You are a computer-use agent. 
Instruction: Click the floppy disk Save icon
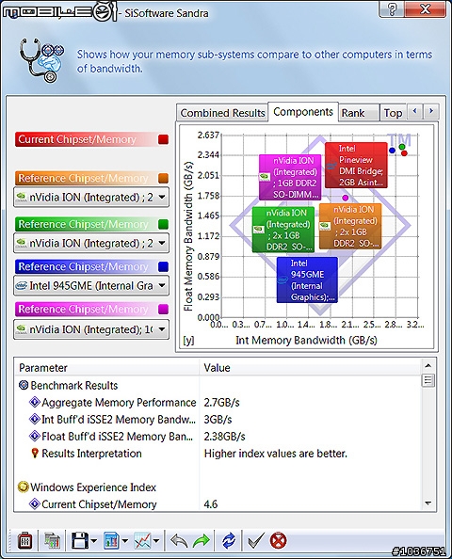80,541
